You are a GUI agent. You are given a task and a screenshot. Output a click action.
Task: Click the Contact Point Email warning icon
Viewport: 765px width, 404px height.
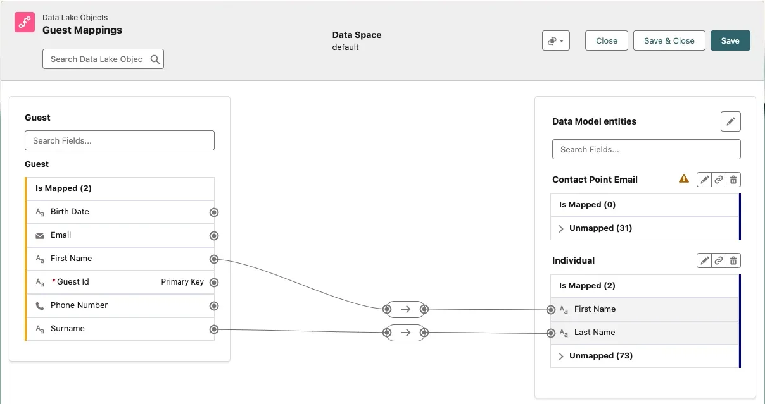(x=683, y=179)
